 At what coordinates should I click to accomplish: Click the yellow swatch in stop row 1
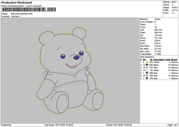point(147,62)
